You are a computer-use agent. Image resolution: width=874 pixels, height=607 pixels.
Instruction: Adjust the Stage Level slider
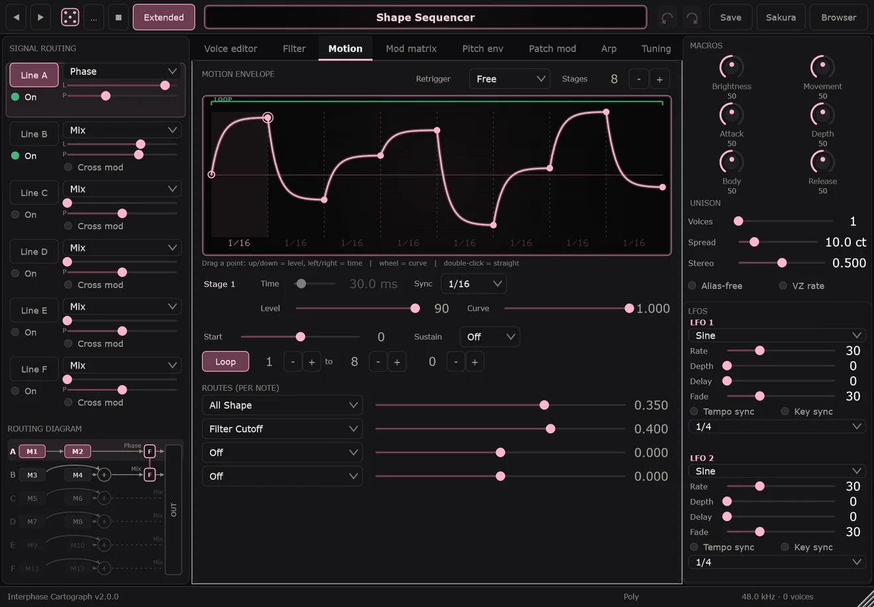click(x=358, y=308)
